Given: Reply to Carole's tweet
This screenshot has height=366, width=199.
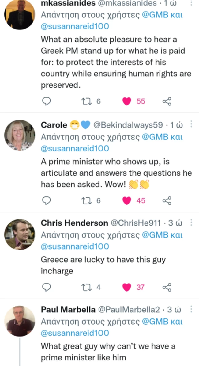Looking at the screenshot, I should 46,201.
